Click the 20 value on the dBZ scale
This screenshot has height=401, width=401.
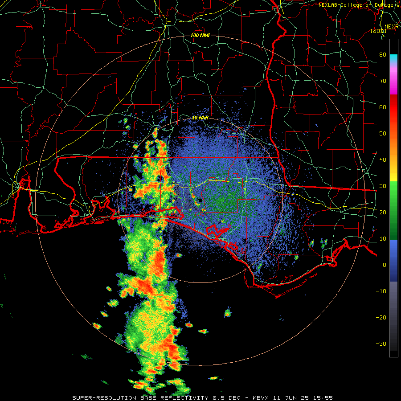pos(383,212)
